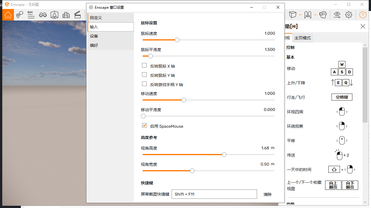Close the help panel with X icon
Image resolution: width=371 pixels, height=208 pixels.
point(363,26)
